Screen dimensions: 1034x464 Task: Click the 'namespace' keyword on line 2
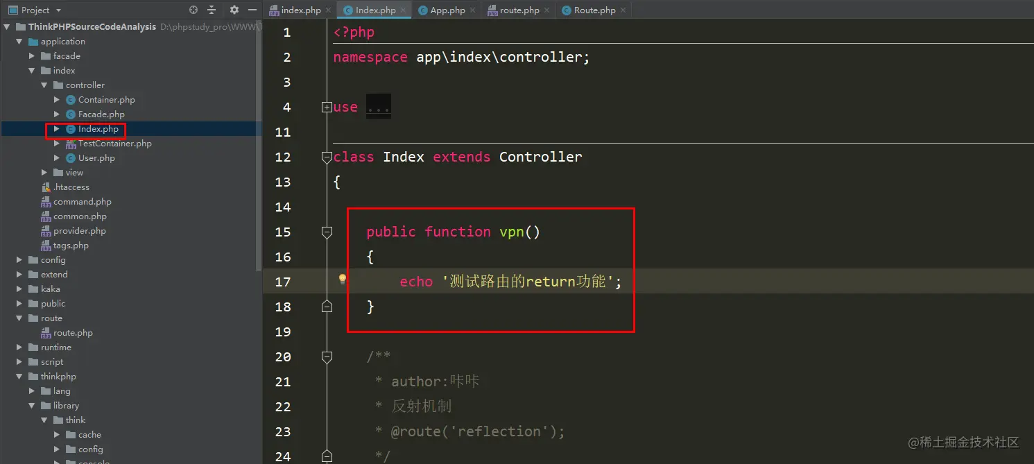click(x=370, y=57)
